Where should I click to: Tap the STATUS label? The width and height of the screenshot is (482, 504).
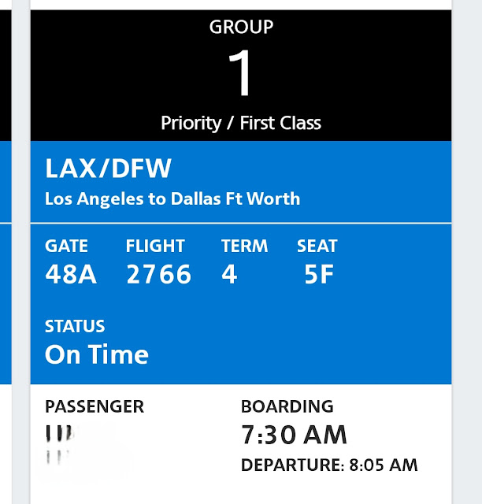click(x=75, y=326)
